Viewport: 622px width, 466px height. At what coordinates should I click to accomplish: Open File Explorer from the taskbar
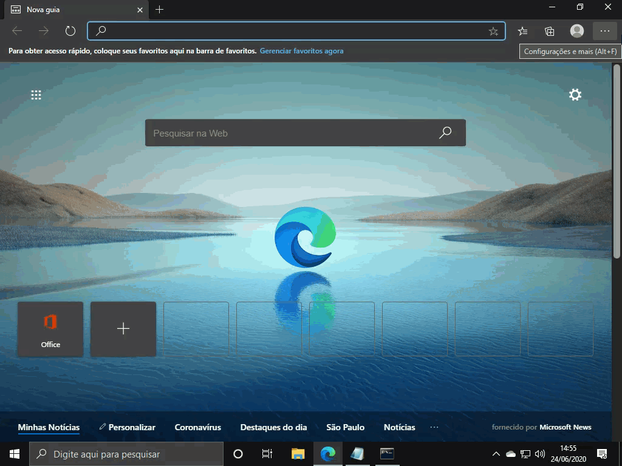pyautogui.click(x=298, y=454)
